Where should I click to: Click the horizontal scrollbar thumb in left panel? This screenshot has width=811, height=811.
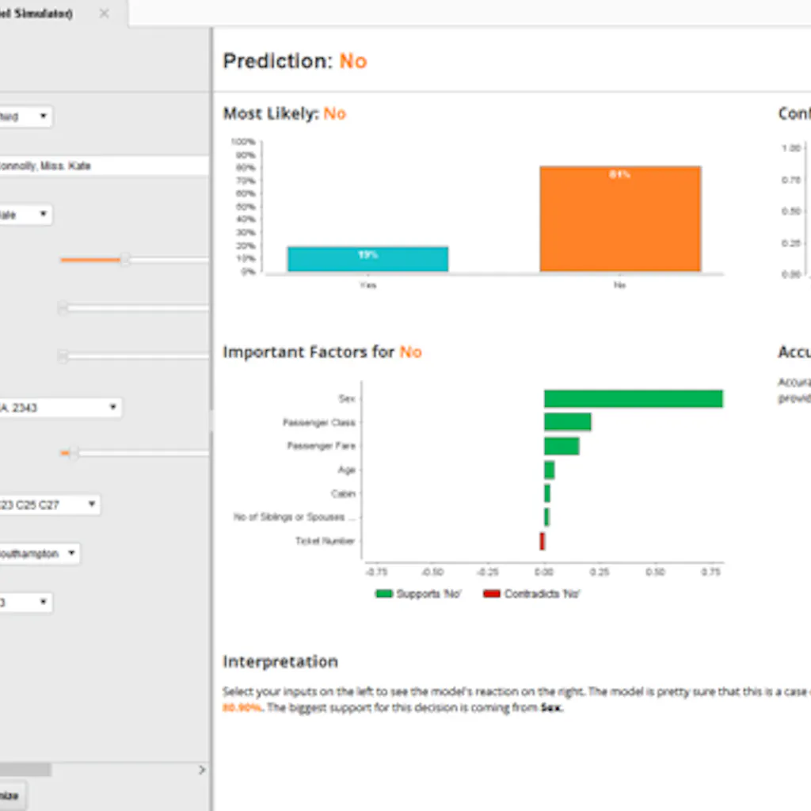point(25,770)
